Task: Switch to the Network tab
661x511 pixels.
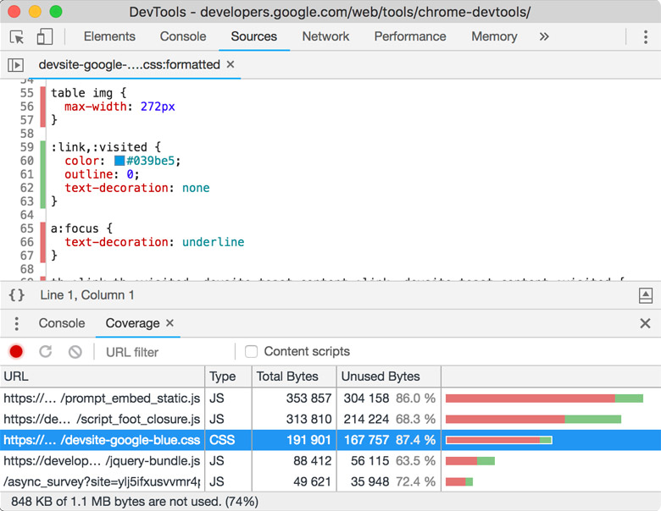Action: pos(325,37)
